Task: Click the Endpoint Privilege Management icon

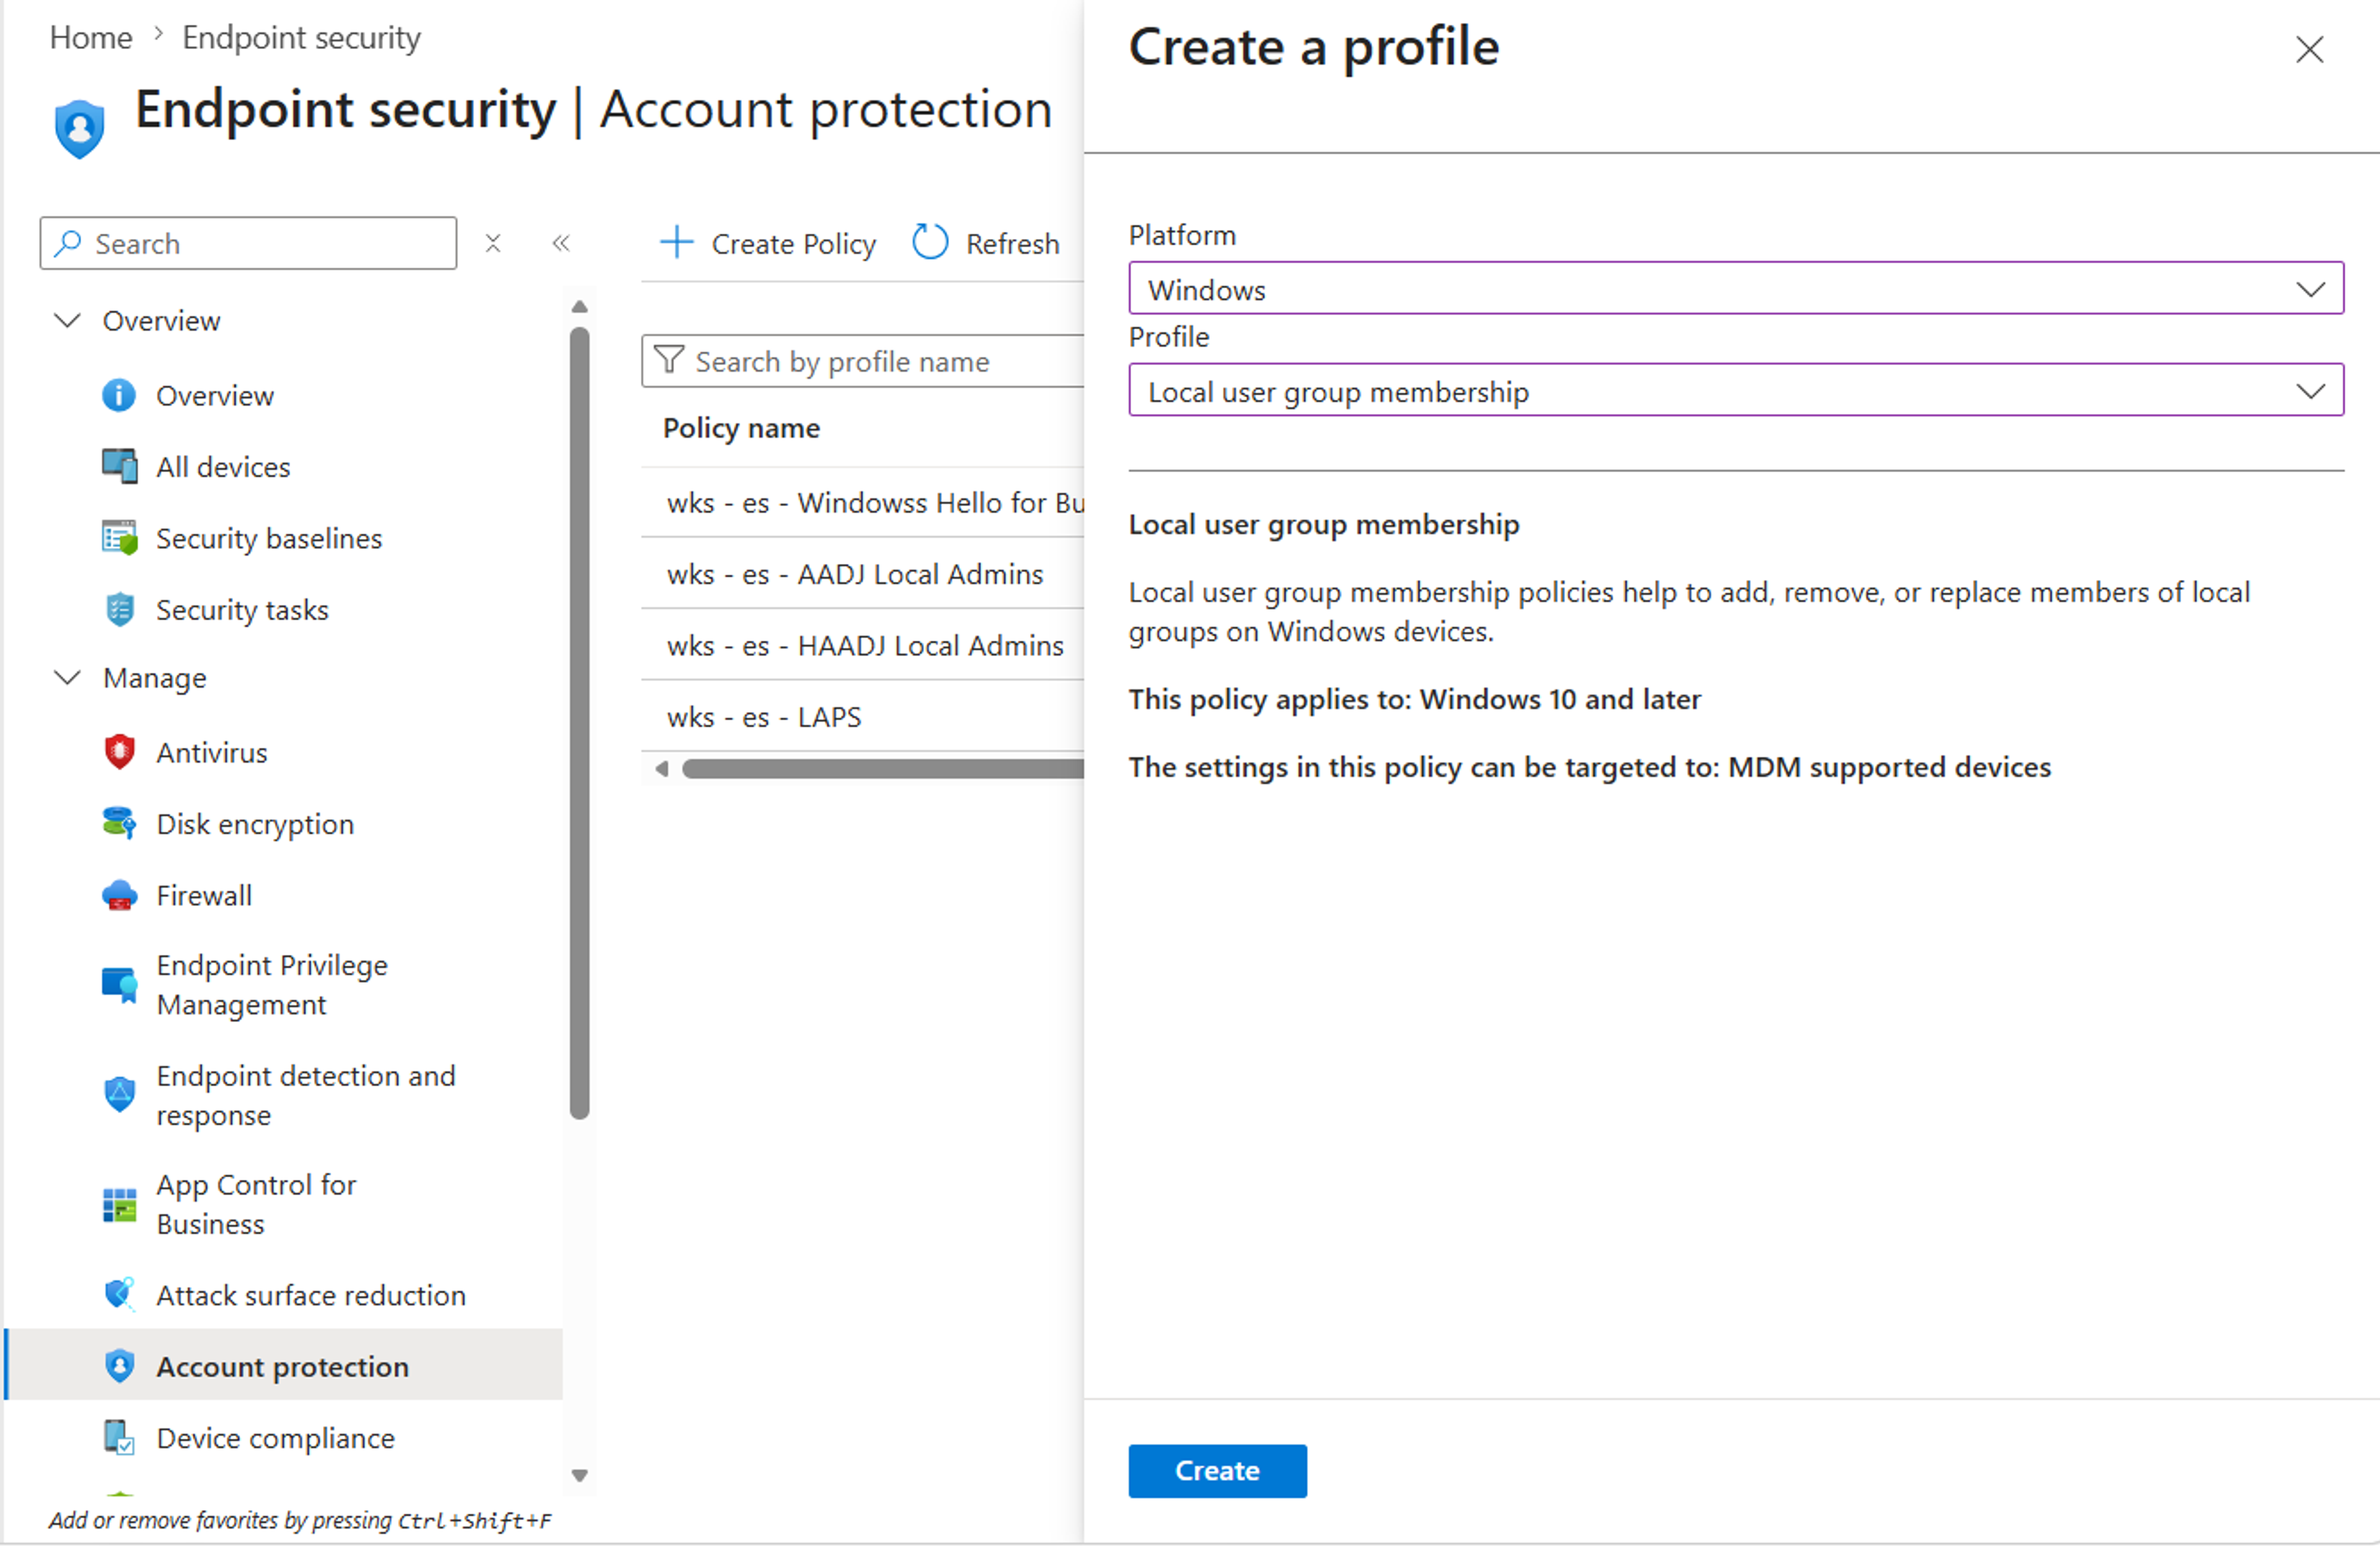Action: click(120, 985)
